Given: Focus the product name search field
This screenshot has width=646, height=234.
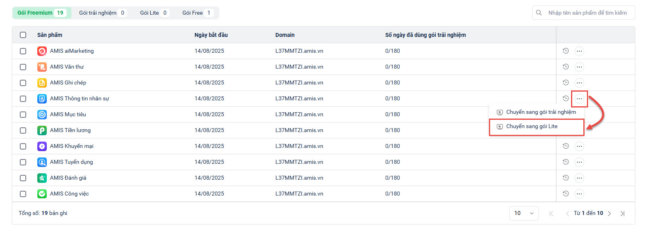Looking at the screenshot, I should 588,13.
